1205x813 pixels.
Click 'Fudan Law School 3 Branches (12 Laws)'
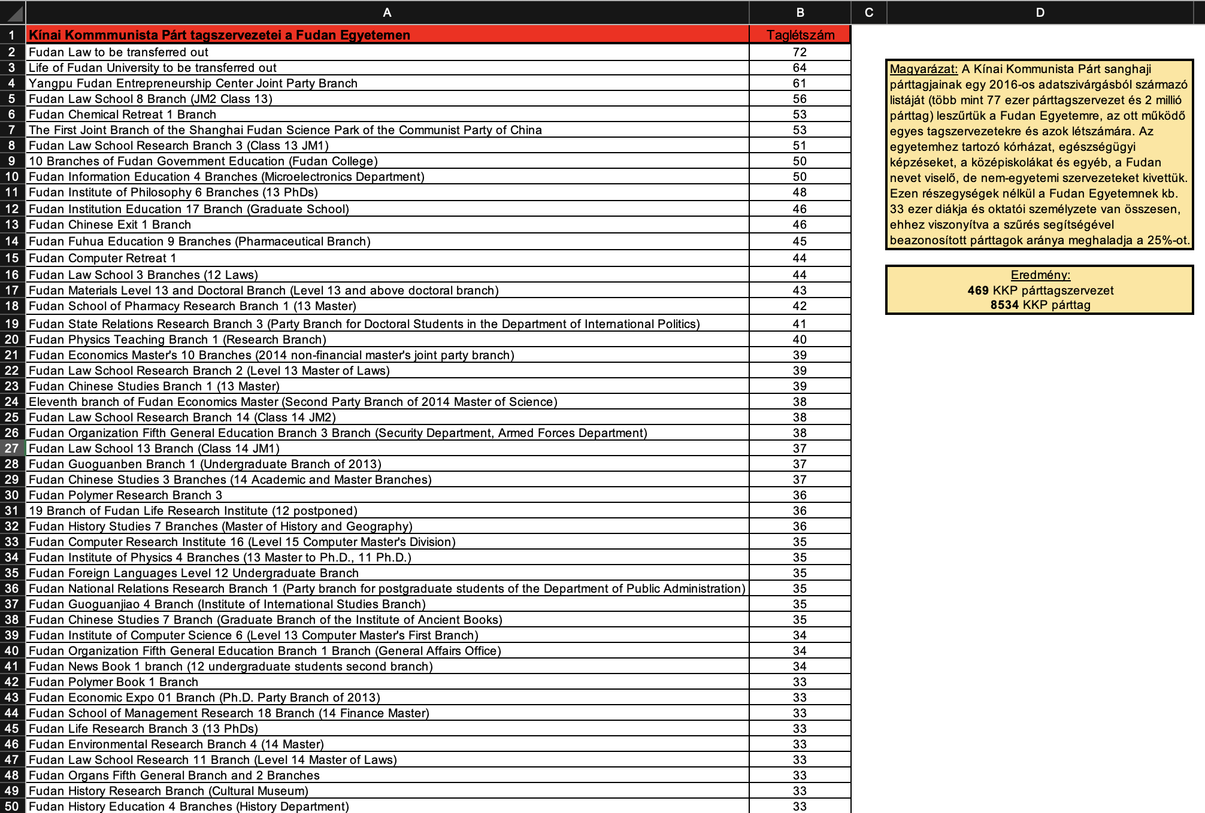point(387,275)
